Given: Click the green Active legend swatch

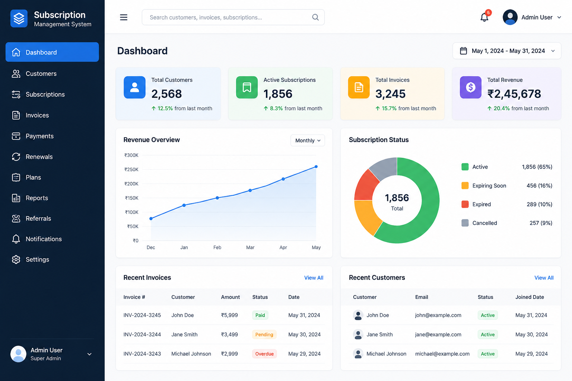Looking at the screenshot, I should tap(465, 167).
